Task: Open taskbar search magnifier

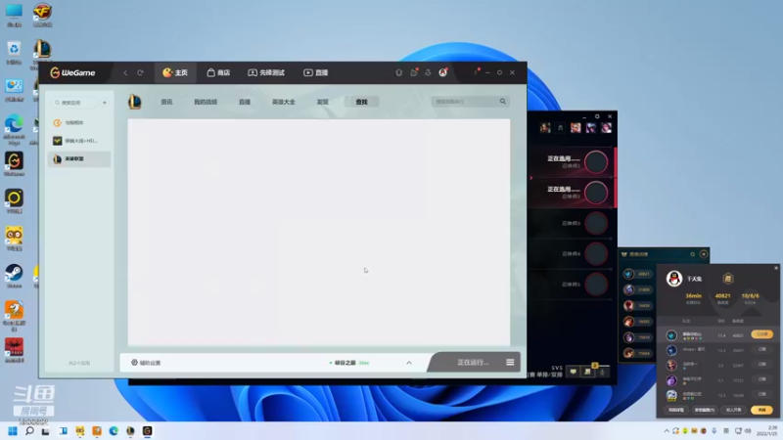Action: tap(29, 431)
